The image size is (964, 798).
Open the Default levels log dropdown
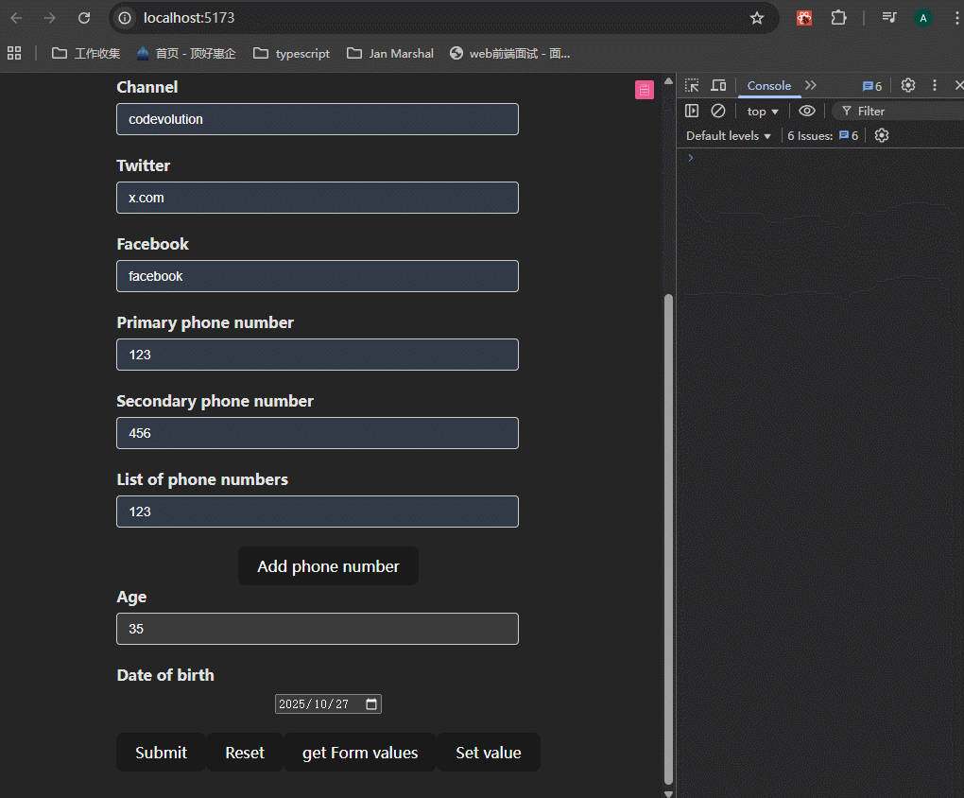729,135
